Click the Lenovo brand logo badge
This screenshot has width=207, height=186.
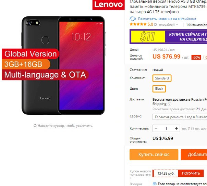pyautogui.click(x=108, y=5)
